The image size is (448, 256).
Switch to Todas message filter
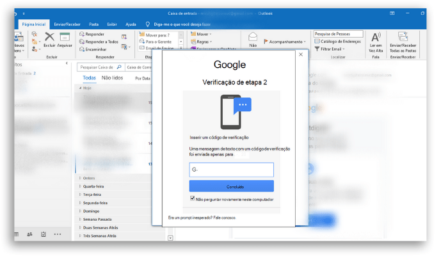point(89,77)
